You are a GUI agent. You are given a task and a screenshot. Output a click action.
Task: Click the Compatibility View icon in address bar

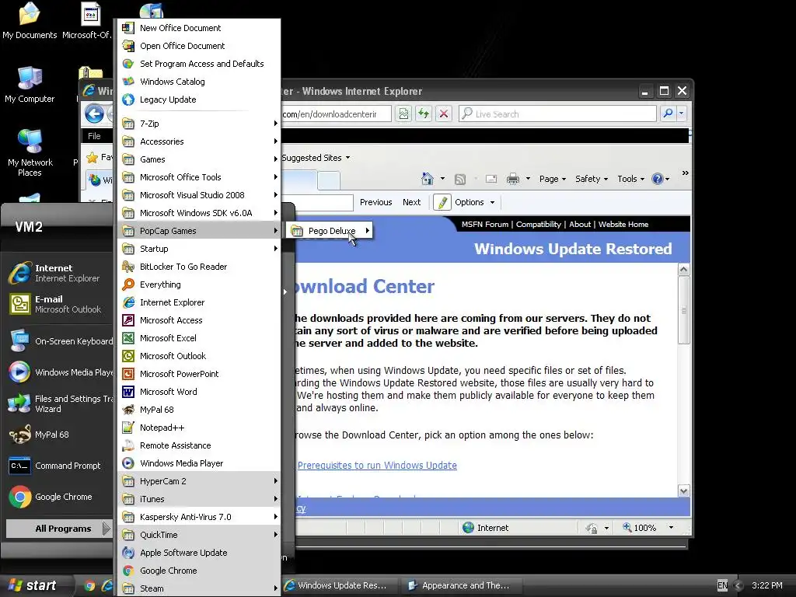[x=403, y=113]
